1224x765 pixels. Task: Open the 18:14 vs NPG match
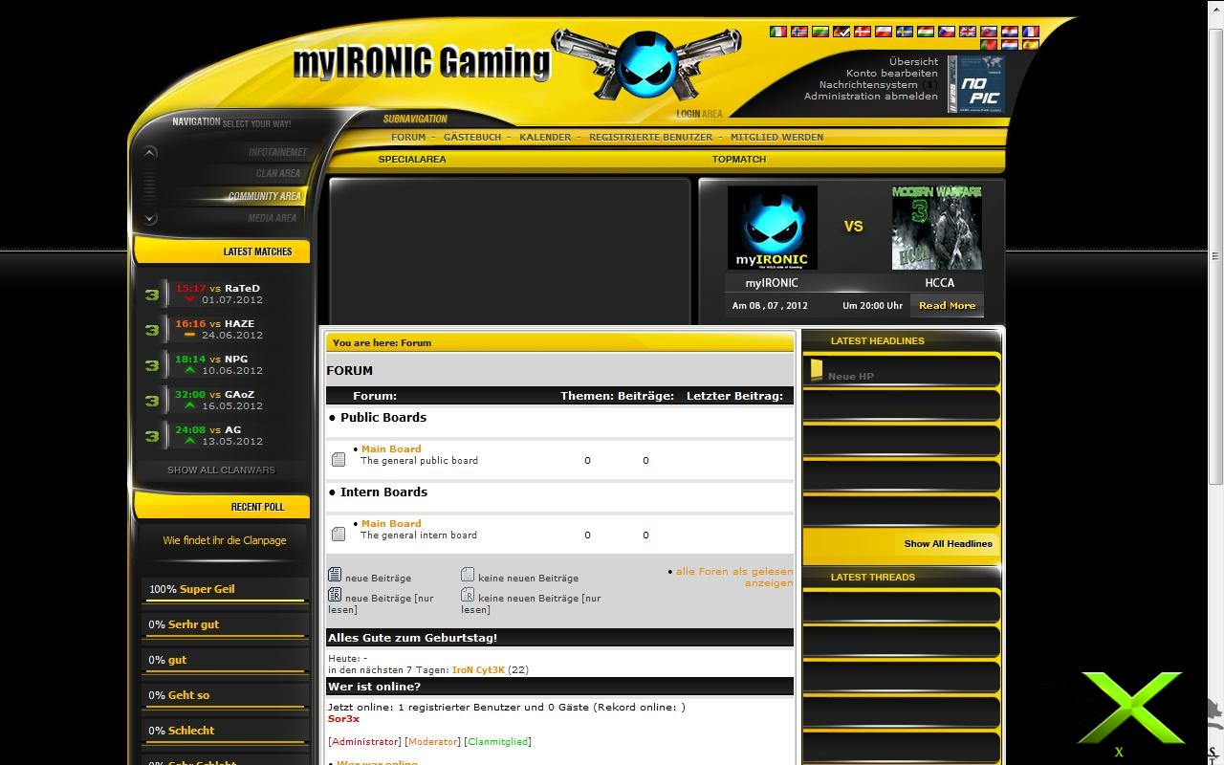pos(211,359)
